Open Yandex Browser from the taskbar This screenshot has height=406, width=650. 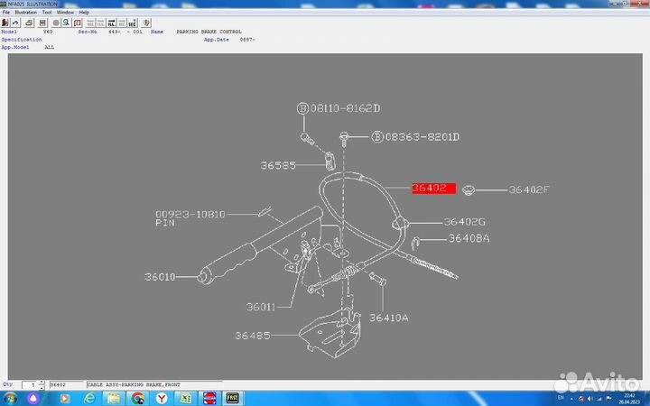(x=161, y=397)
